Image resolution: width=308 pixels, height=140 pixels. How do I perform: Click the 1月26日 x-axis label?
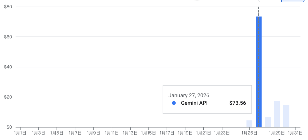249,133
